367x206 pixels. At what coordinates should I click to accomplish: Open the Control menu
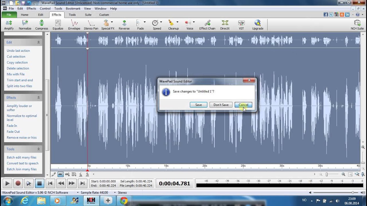point(45,9)
